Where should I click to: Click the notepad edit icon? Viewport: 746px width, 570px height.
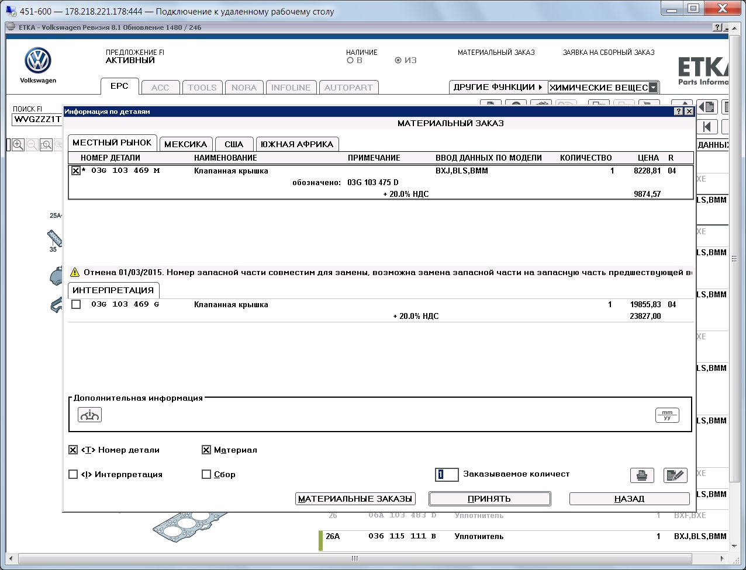coord(675,475)
